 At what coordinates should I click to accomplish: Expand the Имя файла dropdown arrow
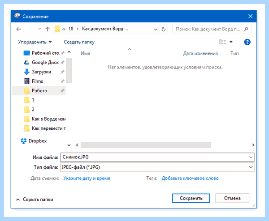coord(251,157)
